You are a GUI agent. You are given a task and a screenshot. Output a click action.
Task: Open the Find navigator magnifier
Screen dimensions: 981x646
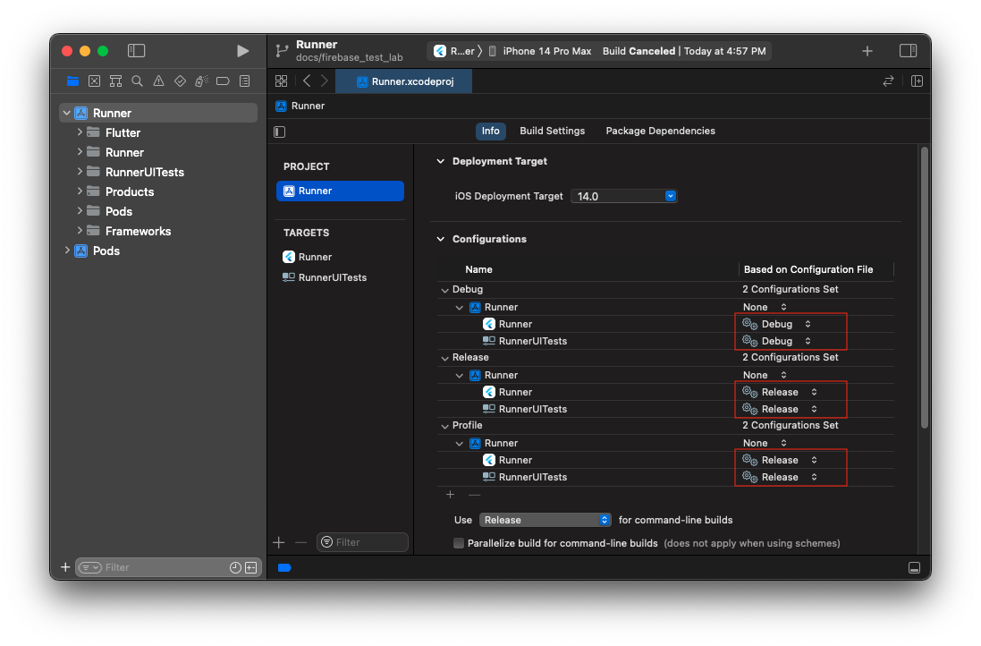(x=137, y=81)
